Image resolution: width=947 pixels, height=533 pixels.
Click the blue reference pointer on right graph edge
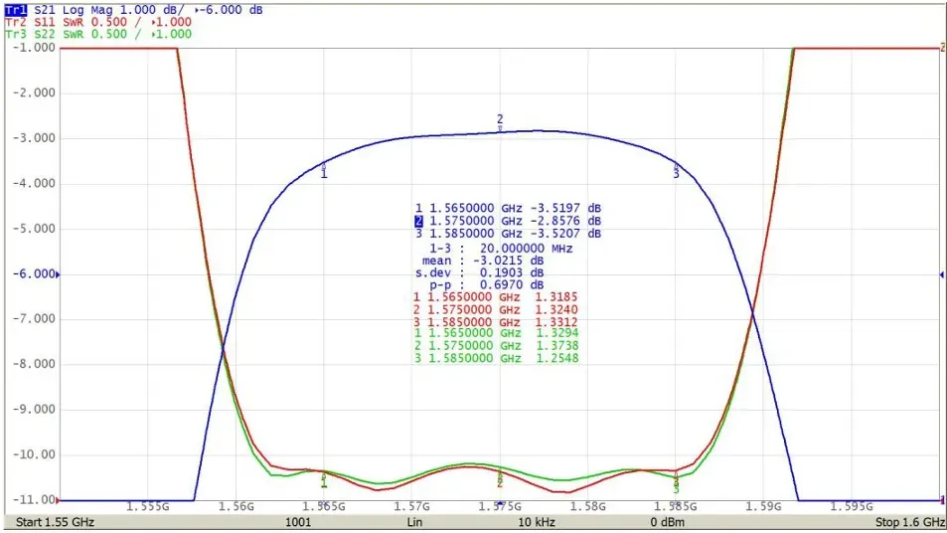click(942, 274)
